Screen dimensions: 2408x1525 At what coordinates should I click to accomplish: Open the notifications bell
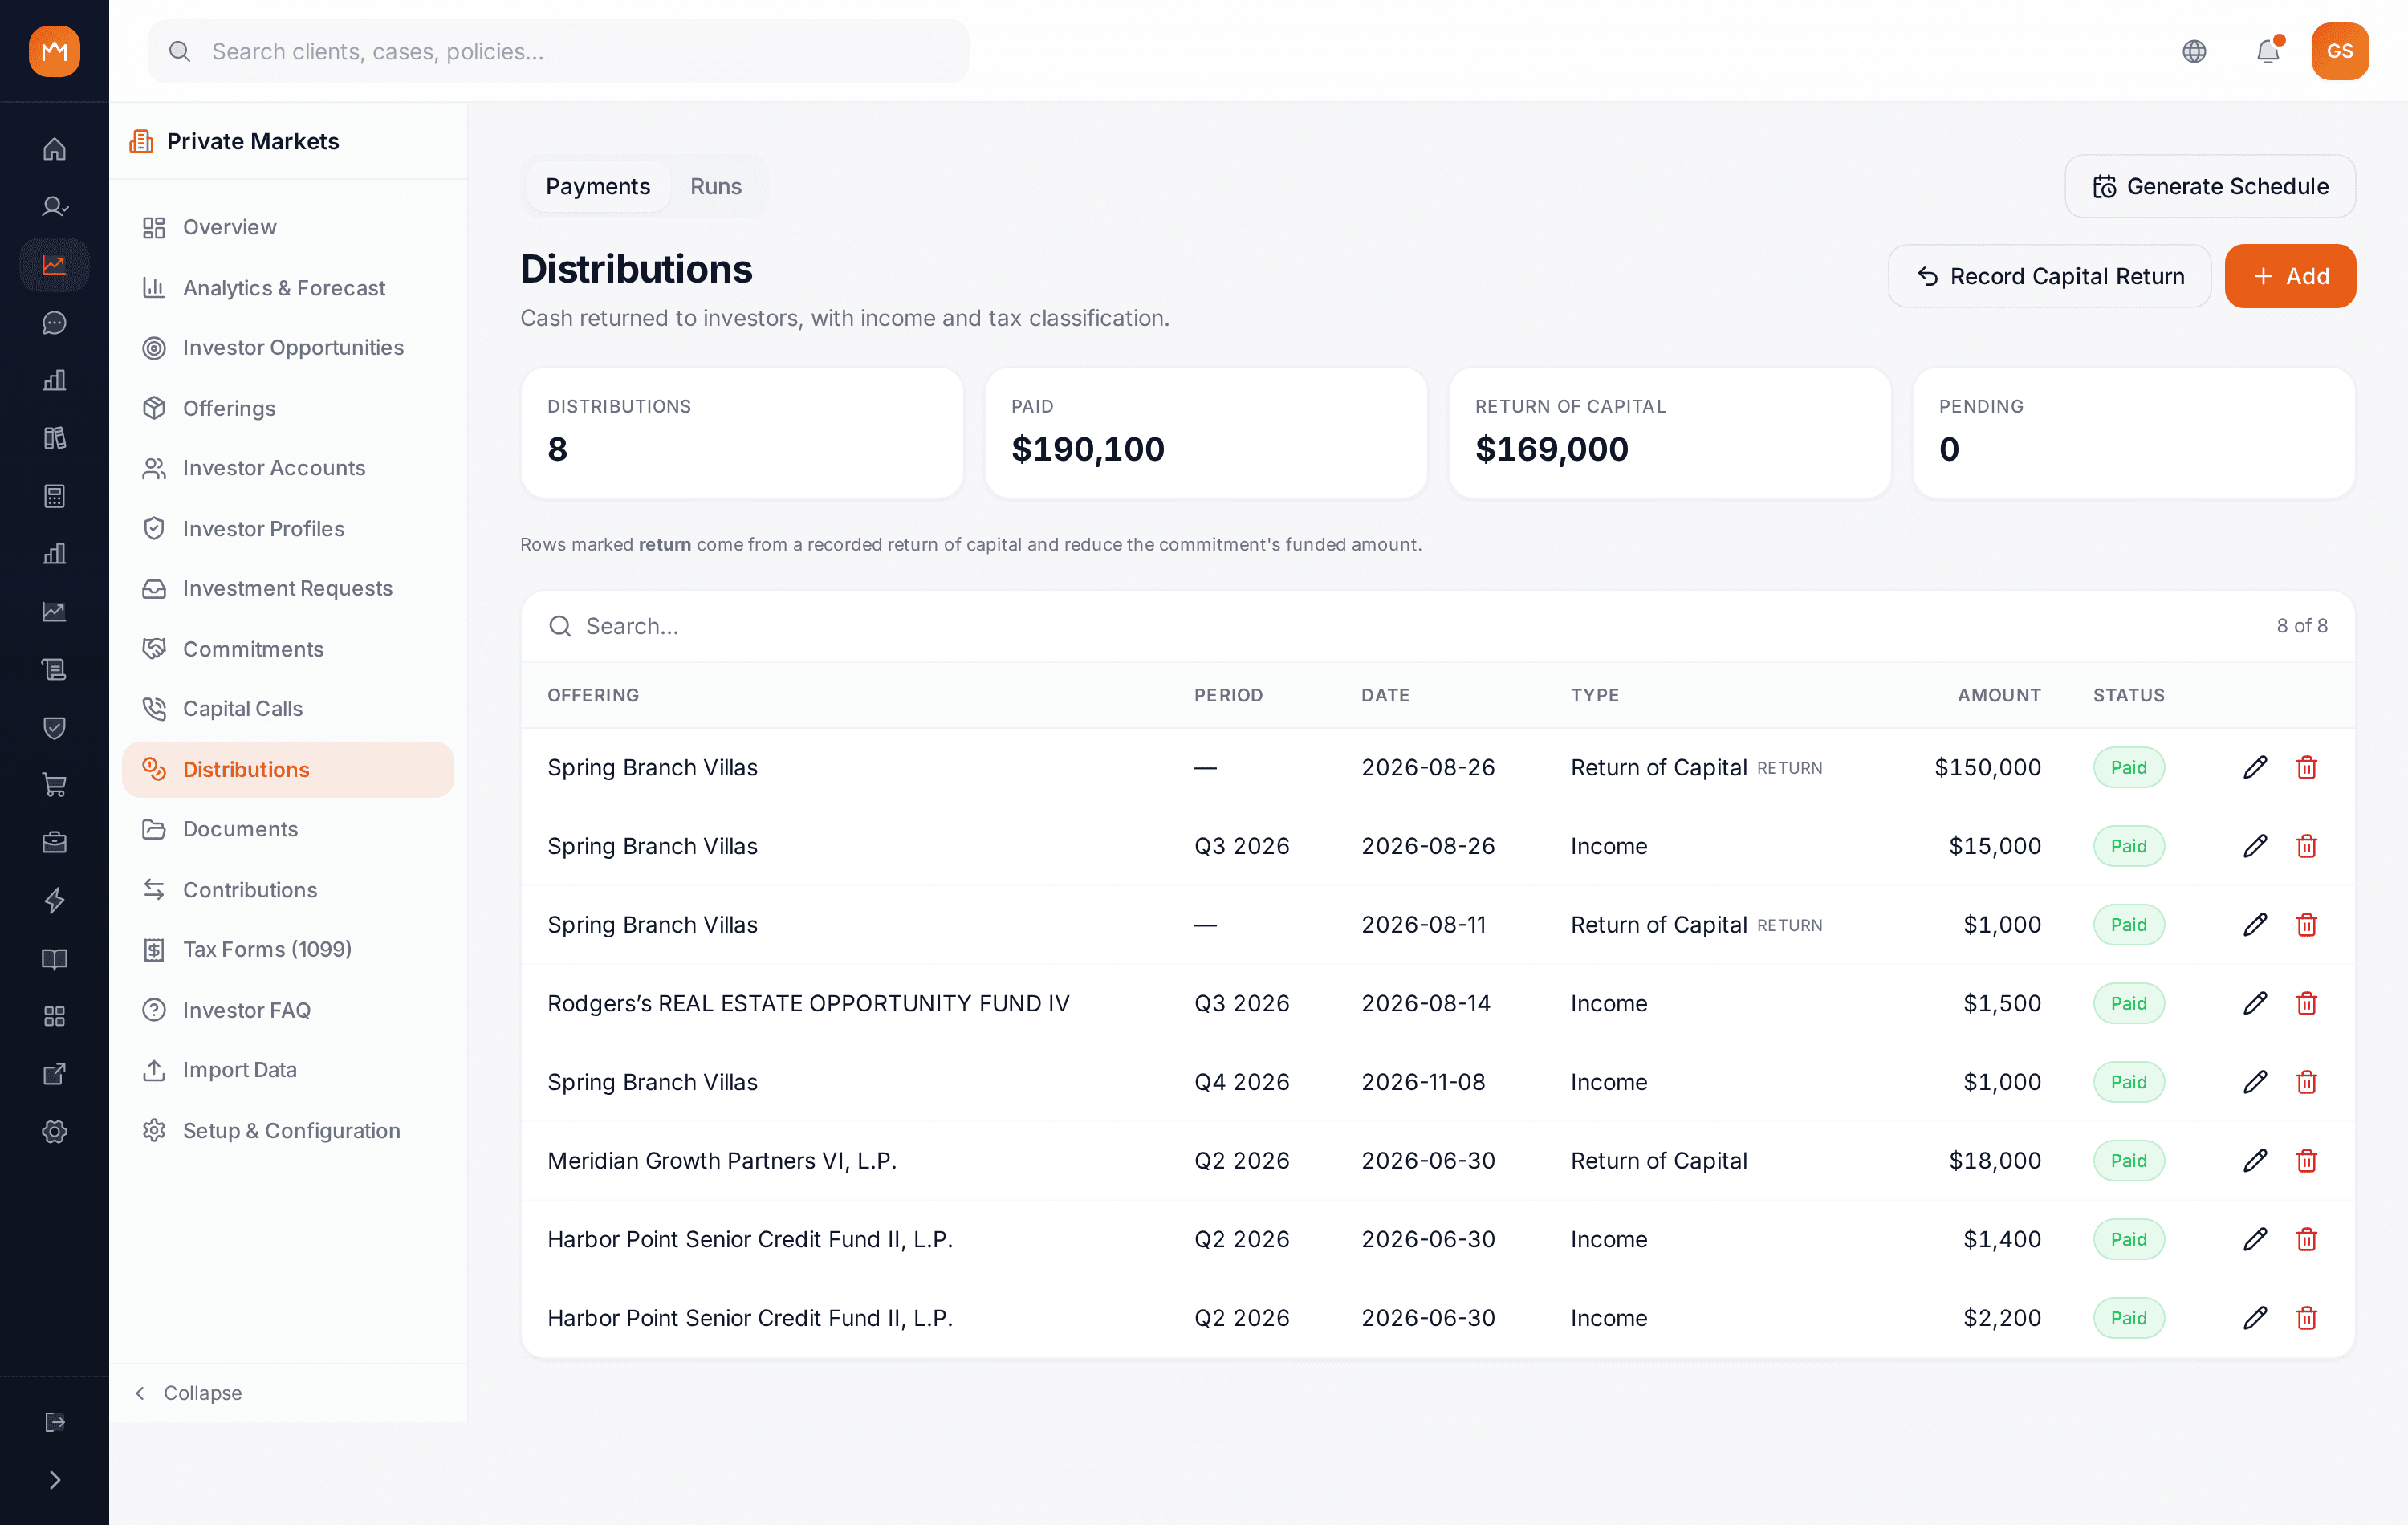(x=2268, y=51)
